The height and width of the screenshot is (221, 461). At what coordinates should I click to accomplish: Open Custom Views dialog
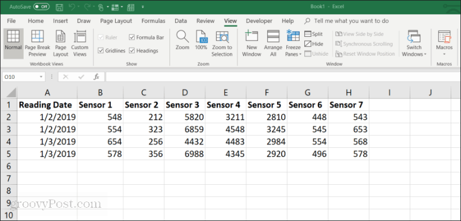[x=80, y=43]
